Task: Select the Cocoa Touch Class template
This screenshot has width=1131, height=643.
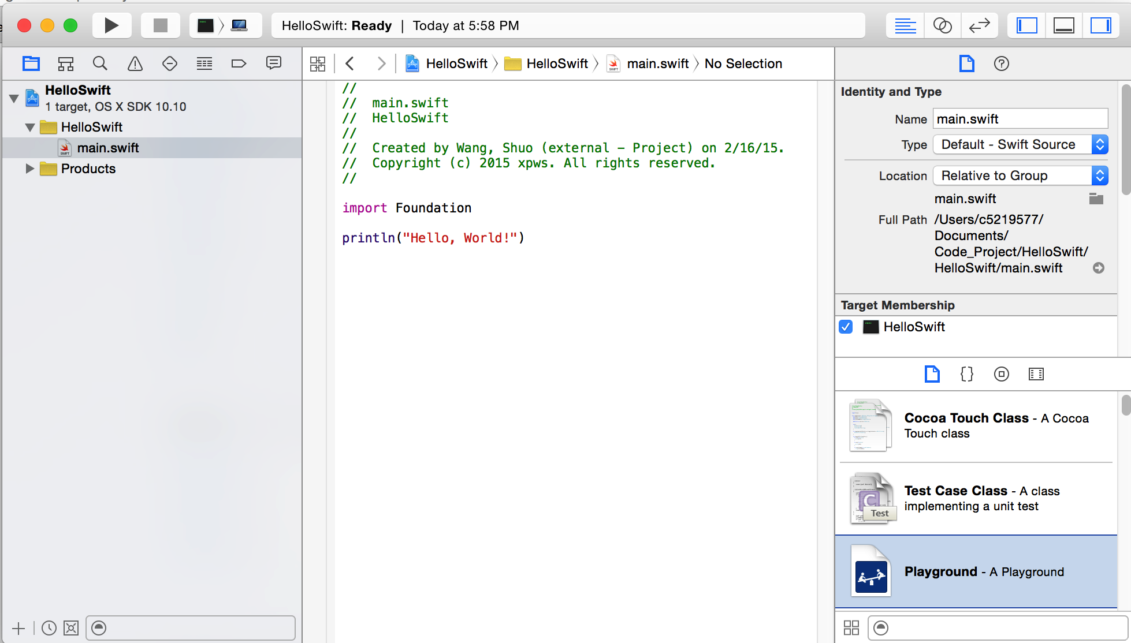Action: 976,426
